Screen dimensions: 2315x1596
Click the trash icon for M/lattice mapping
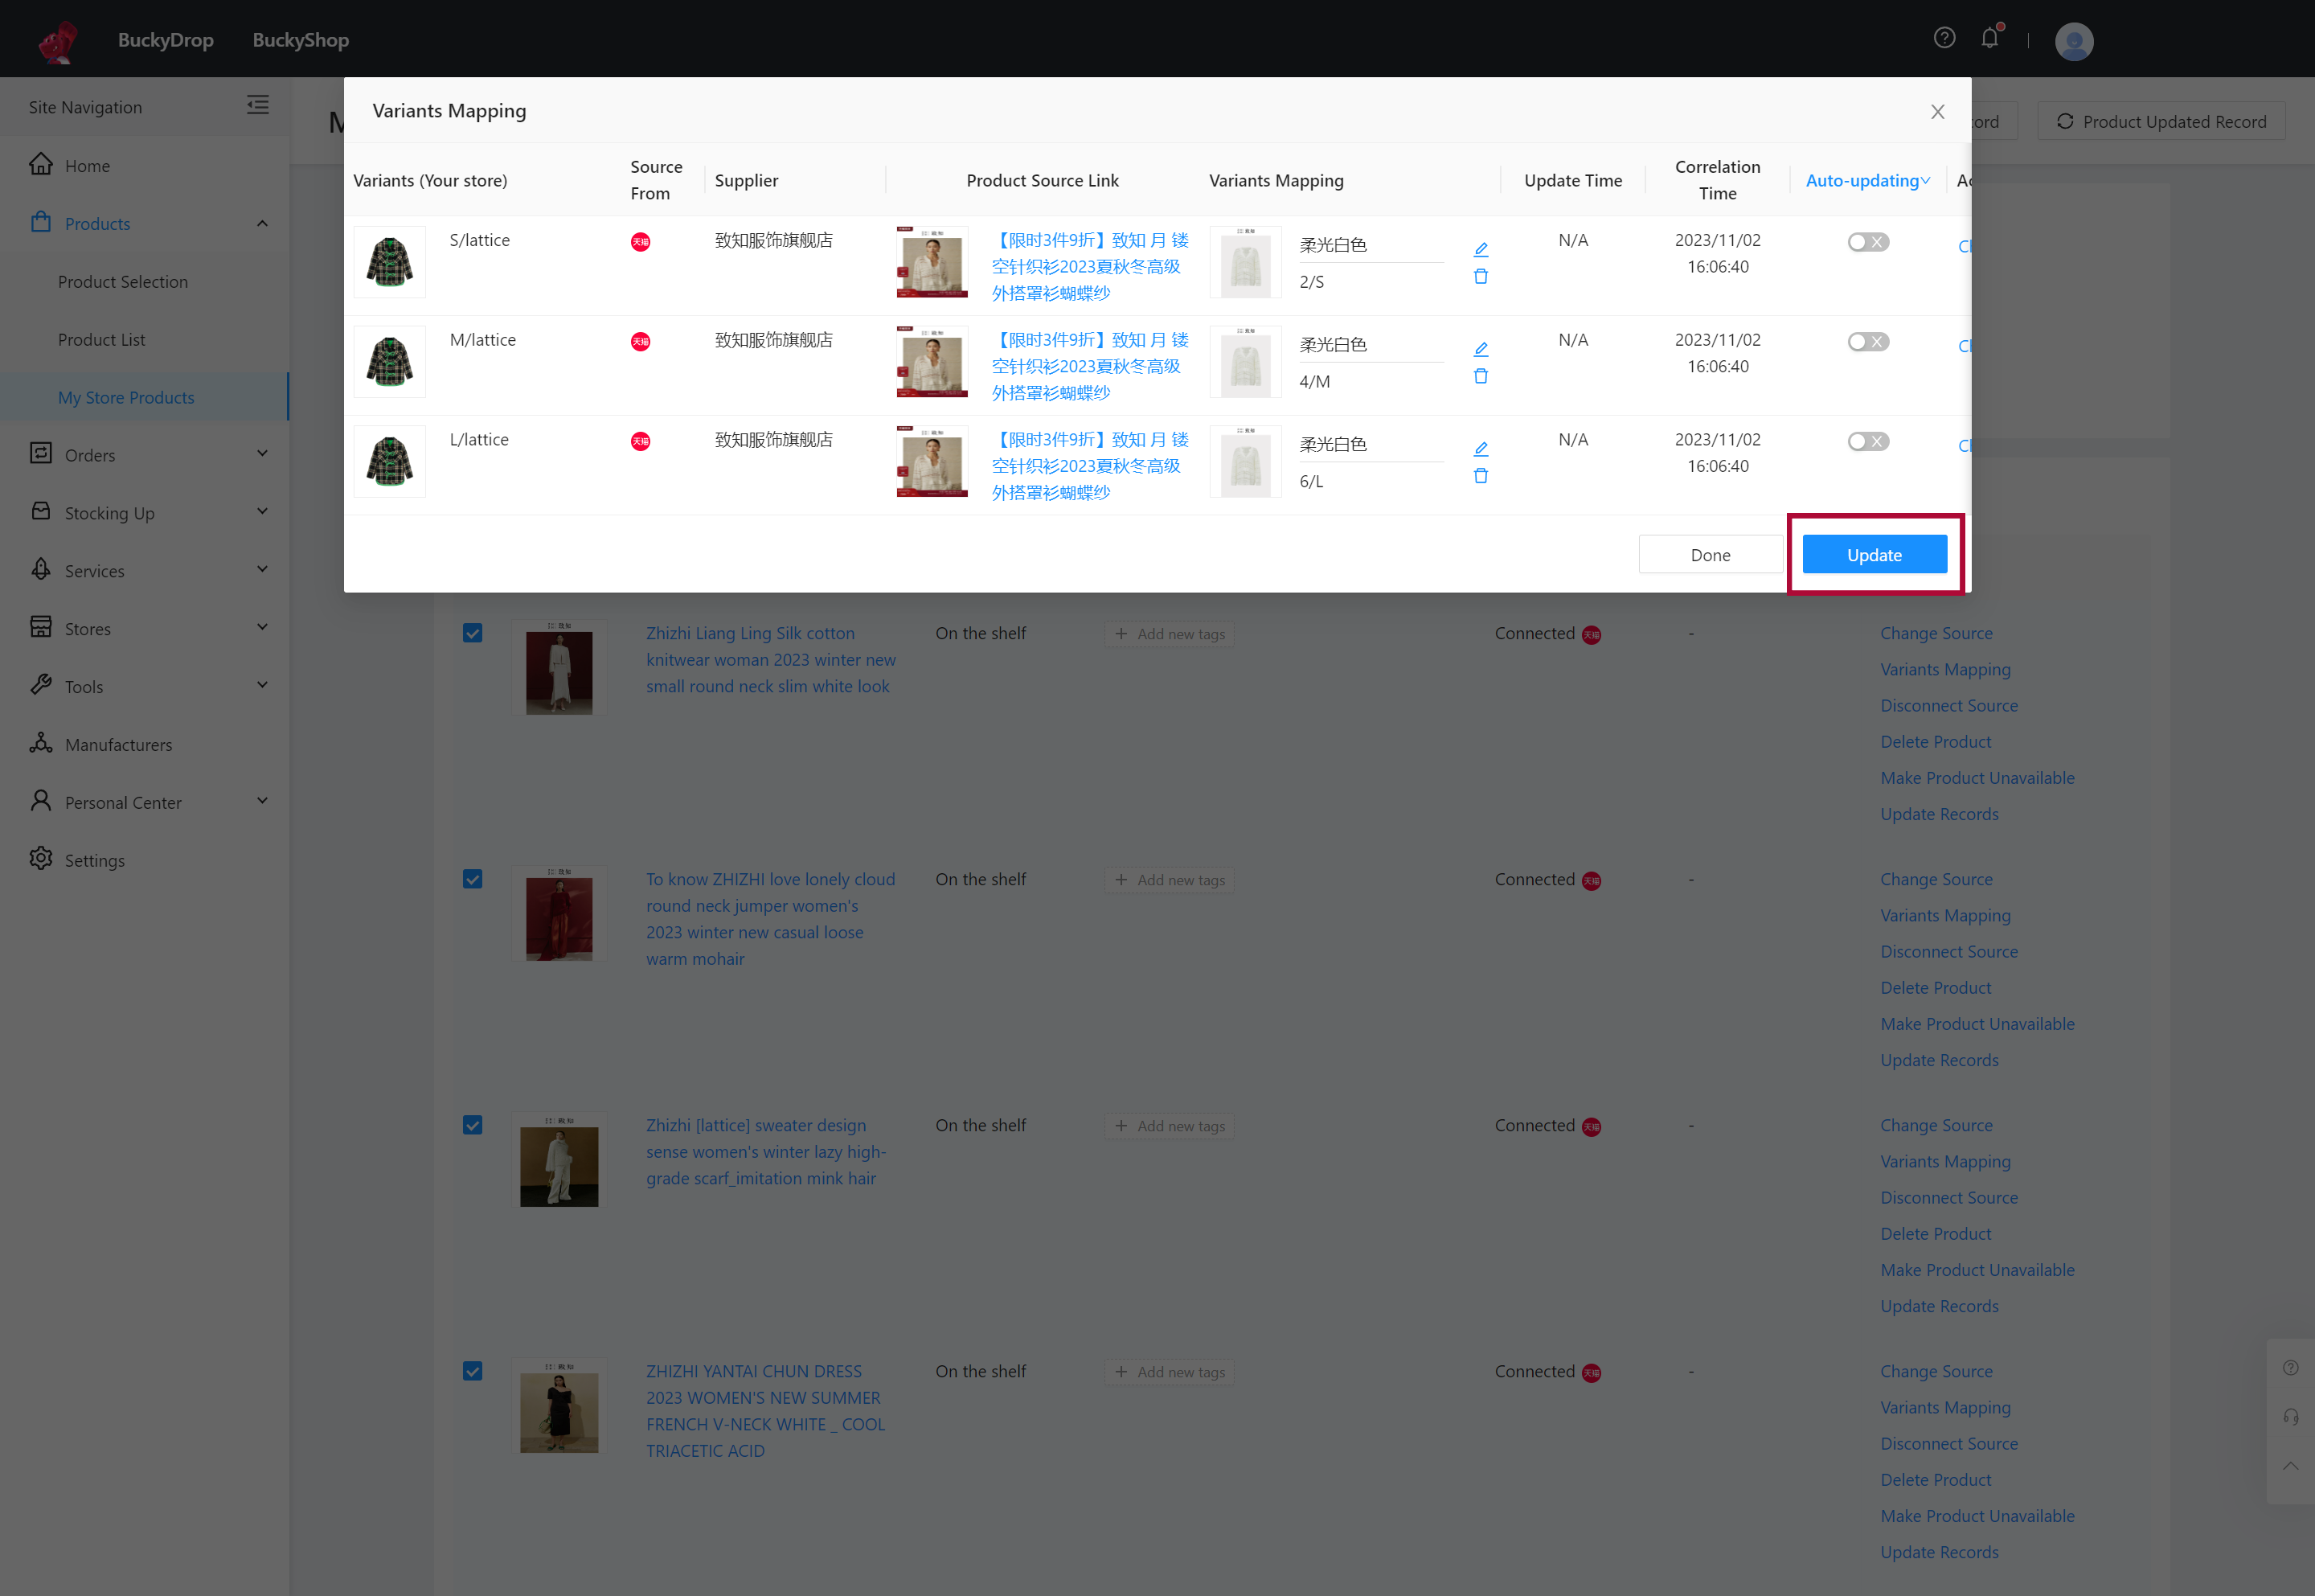point(1481,376)
